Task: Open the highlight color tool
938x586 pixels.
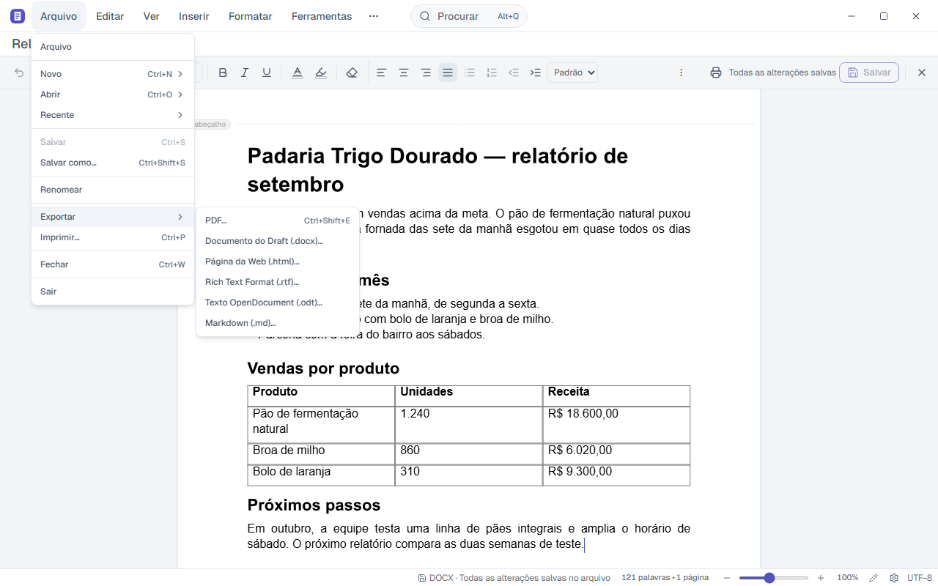Action: [x=320, y=73]
